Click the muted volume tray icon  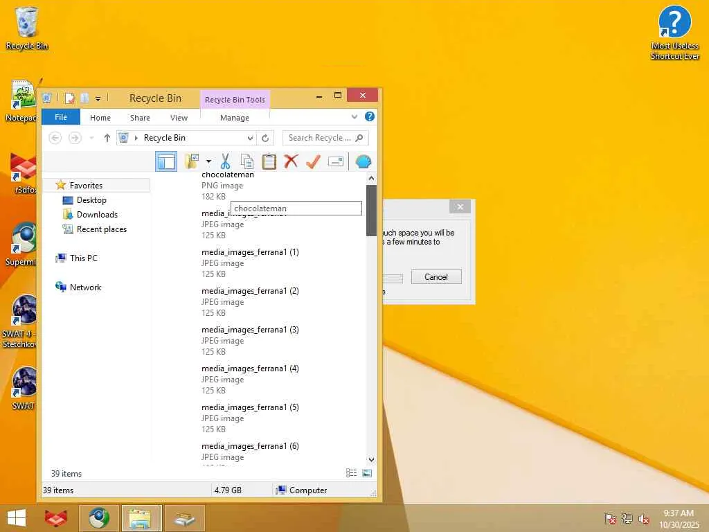644,518
